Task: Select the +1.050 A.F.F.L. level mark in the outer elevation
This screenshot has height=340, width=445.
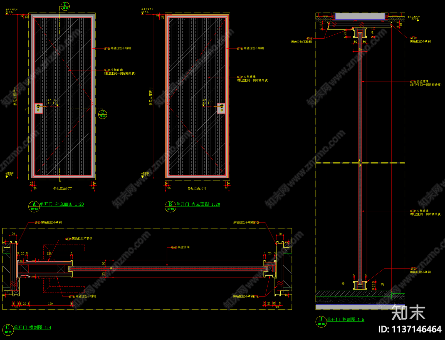Action: (53, 102)
